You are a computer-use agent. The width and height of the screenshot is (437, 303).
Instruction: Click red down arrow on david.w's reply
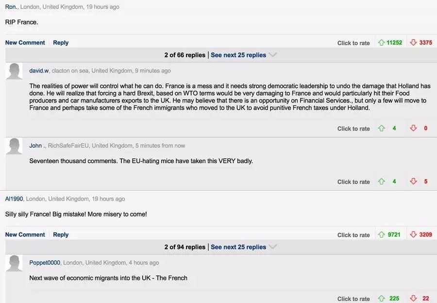coord(413,129)
